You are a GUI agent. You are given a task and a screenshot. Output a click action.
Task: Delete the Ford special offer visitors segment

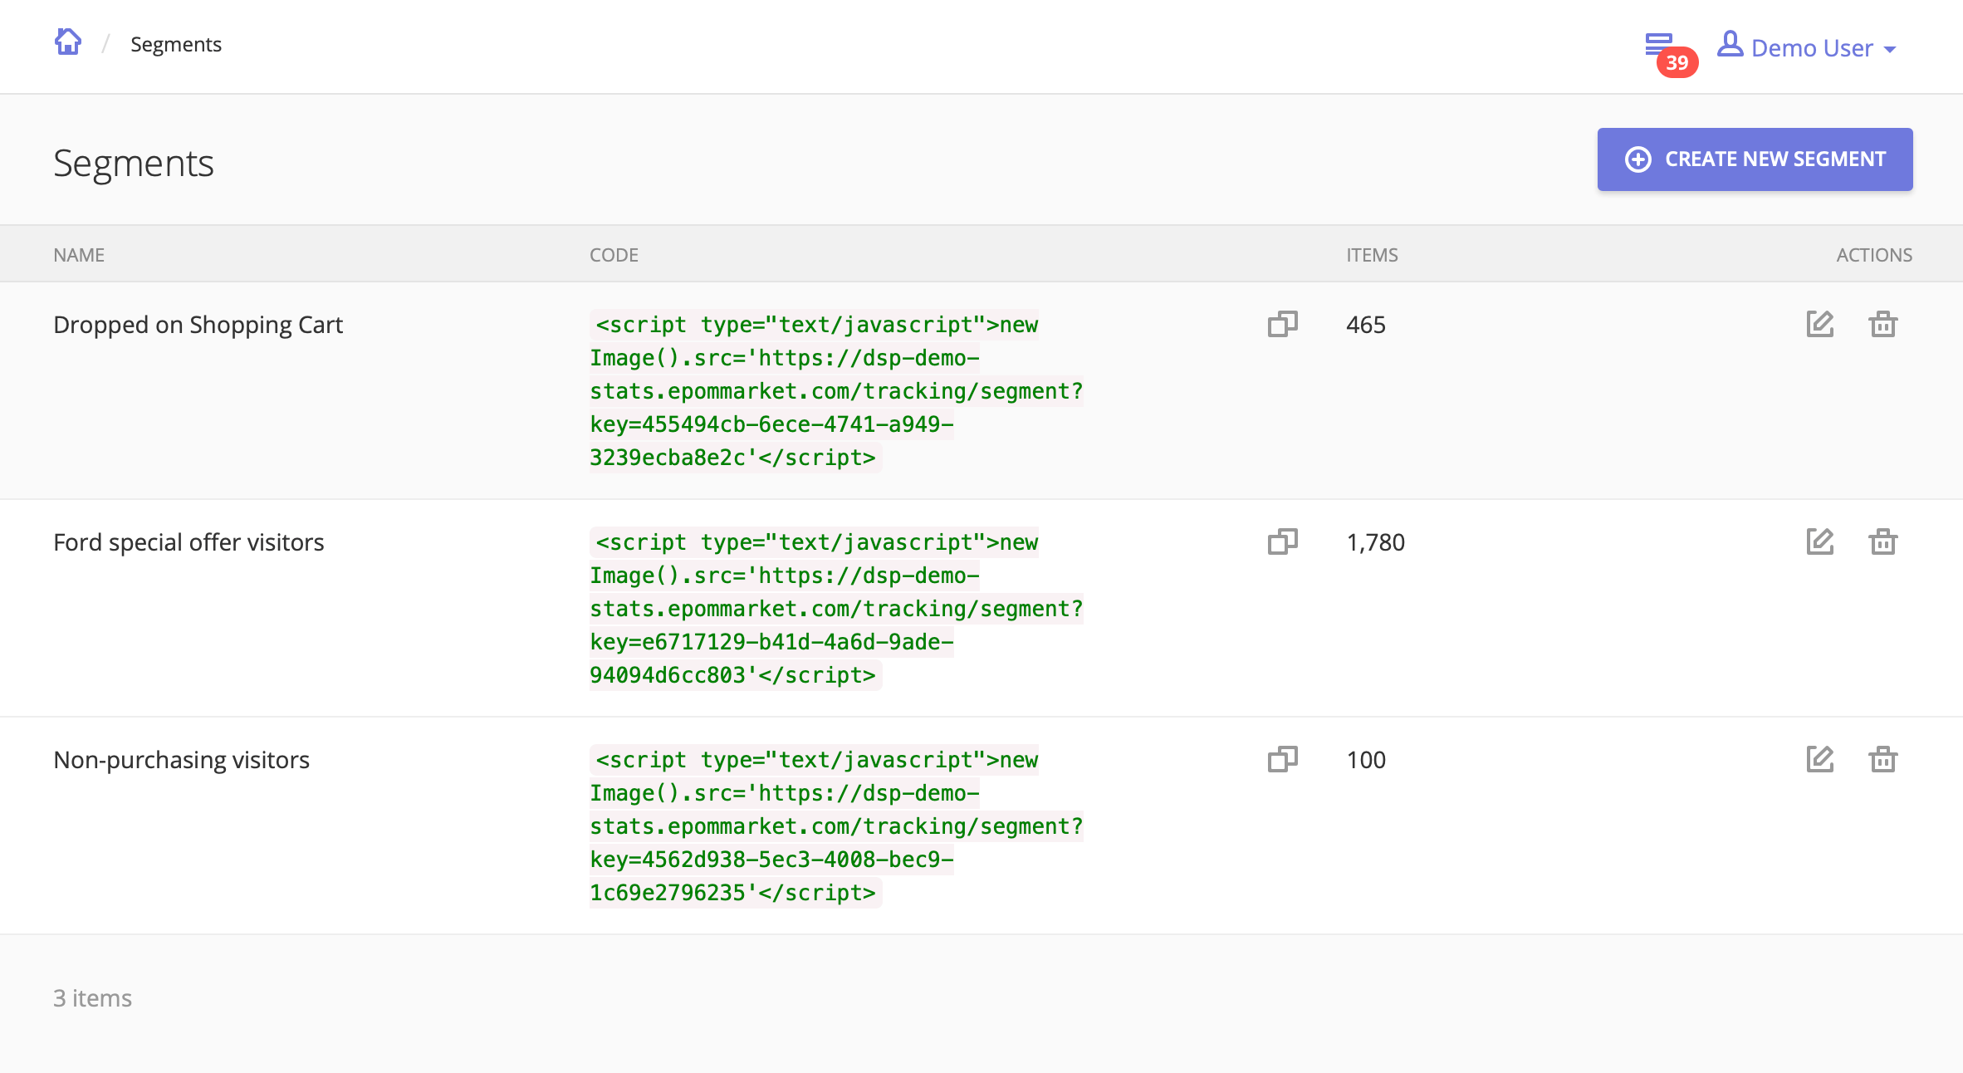click(1882, 541)
